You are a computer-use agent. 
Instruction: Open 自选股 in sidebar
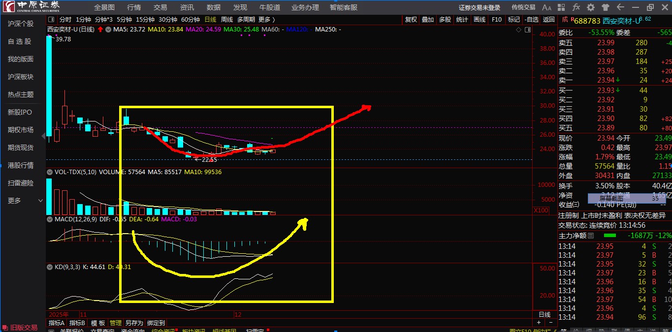(20, 41)
